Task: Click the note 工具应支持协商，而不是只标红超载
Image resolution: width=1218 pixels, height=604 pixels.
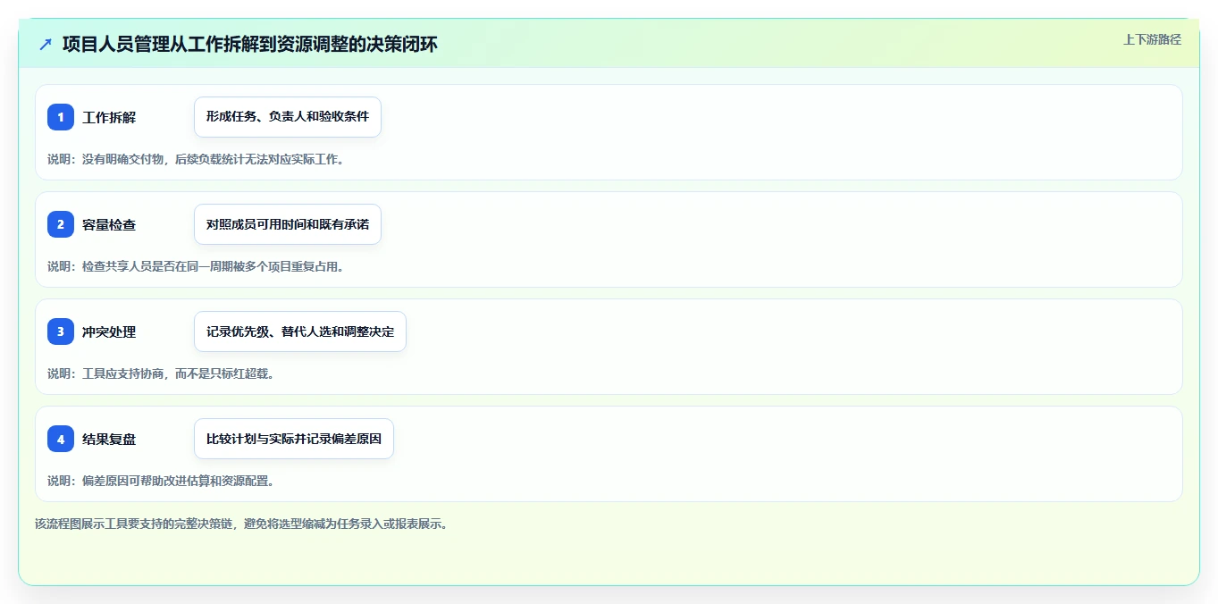Action: (x=161, y=373)
